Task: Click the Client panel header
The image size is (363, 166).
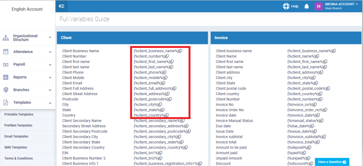Action: (x=133, y=37)
